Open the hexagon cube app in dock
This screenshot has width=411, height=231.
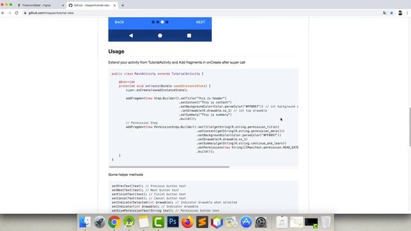coord(217,222)
